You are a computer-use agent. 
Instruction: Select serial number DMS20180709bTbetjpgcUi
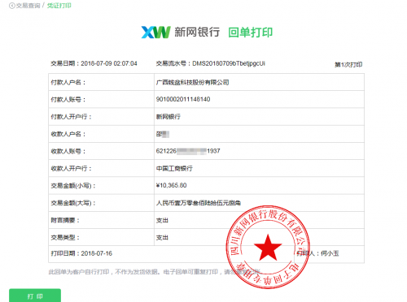(229, 63)
